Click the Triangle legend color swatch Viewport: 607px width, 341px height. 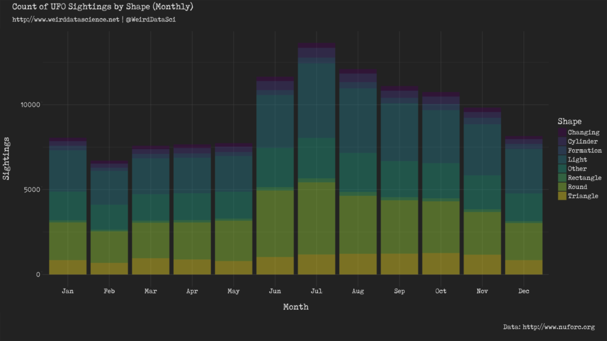coord(562,196)
